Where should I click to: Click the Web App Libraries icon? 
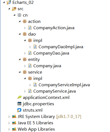[x=14, y=129]
